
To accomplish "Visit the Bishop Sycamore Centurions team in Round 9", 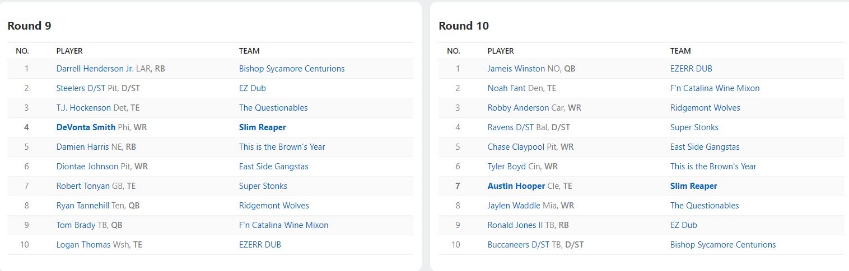I will (x=292, y=69).
